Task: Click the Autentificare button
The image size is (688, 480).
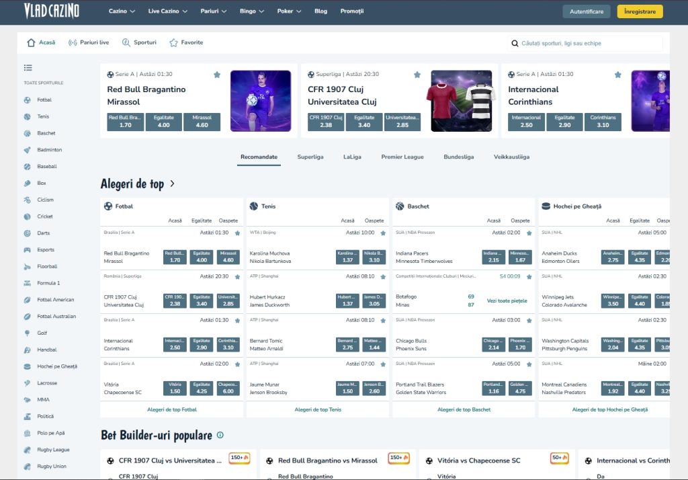Action: point(587,11)
